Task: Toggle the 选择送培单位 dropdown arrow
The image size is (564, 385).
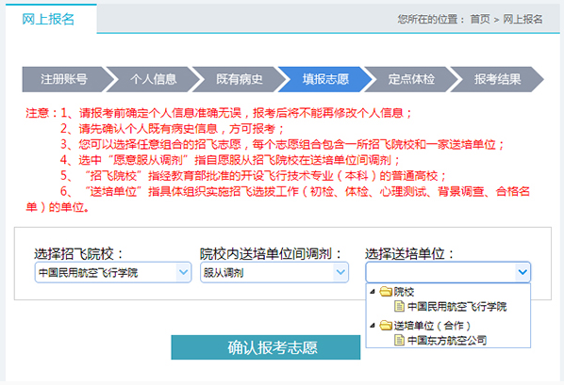Action: (523, 272)
